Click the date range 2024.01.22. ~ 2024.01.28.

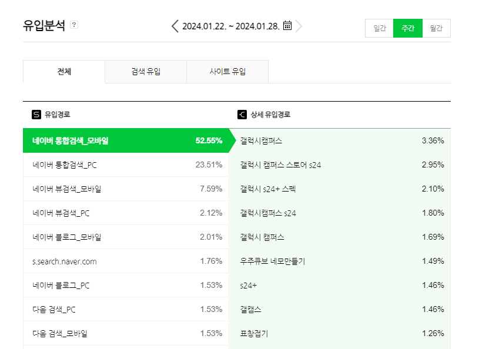231,26
